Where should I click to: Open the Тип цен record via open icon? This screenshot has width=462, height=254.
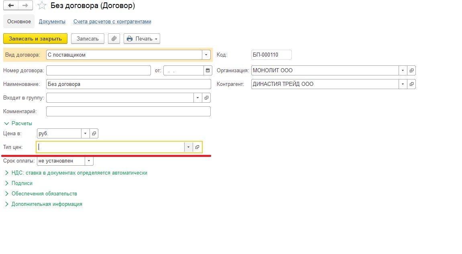pyautogui.click(x=197, y=147)
